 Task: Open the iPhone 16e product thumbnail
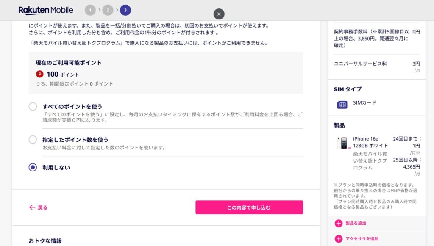(342, 143)
